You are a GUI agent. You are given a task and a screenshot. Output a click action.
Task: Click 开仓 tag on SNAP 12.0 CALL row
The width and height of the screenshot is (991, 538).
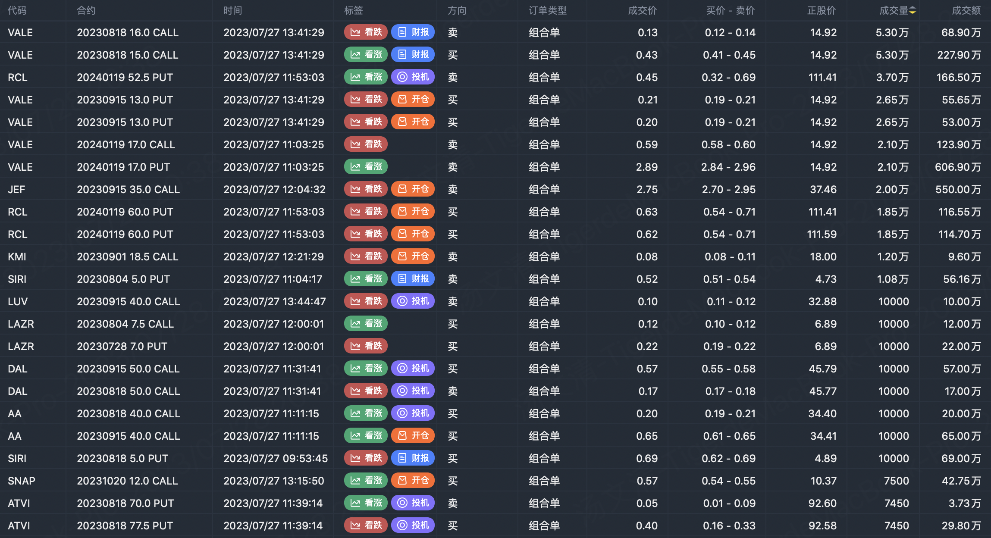(x=413, y=481)
